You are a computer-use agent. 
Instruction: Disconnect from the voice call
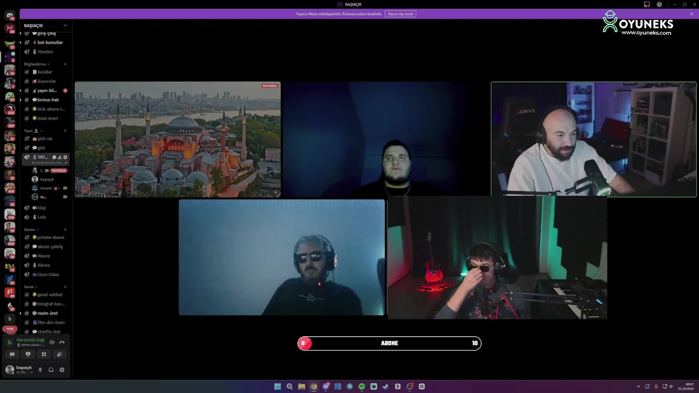(x=62, y=342)
